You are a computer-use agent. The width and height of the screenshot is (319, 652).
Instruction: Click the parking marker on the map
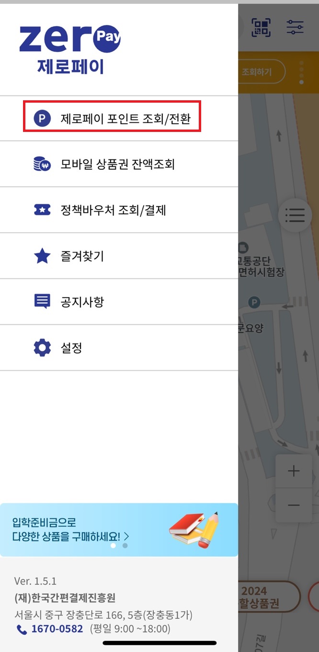pos(254,303)
